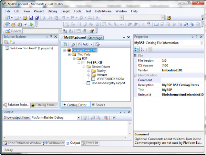The height and width of the screenshot is (155, 206).
Task: Open the Device dropdown
Action: 60,31
